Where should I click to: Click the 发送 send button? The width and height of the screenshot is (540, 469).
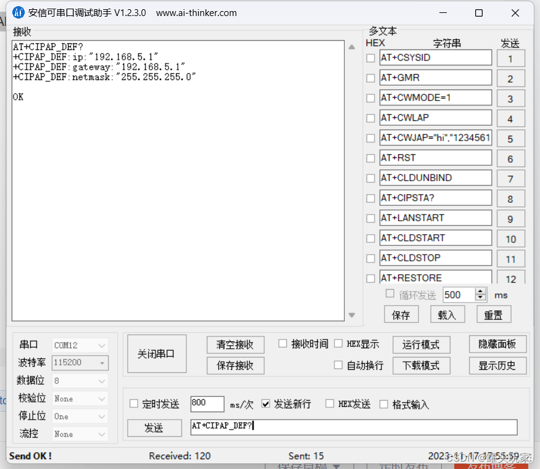click(x=154, y=428)
